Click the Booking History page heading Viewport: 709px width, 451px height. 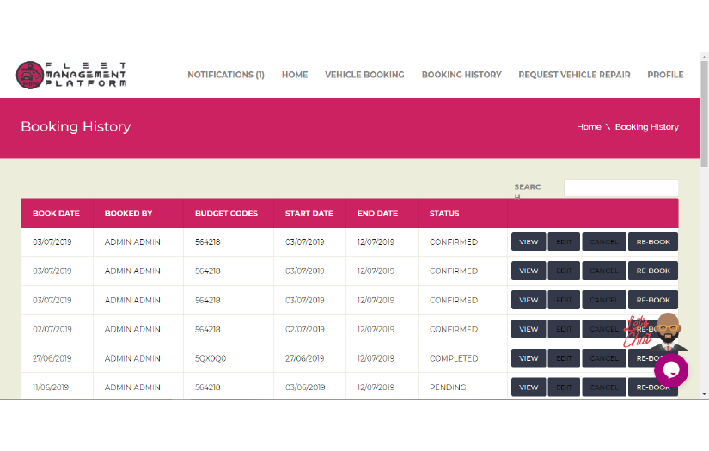tap(76, 126)
